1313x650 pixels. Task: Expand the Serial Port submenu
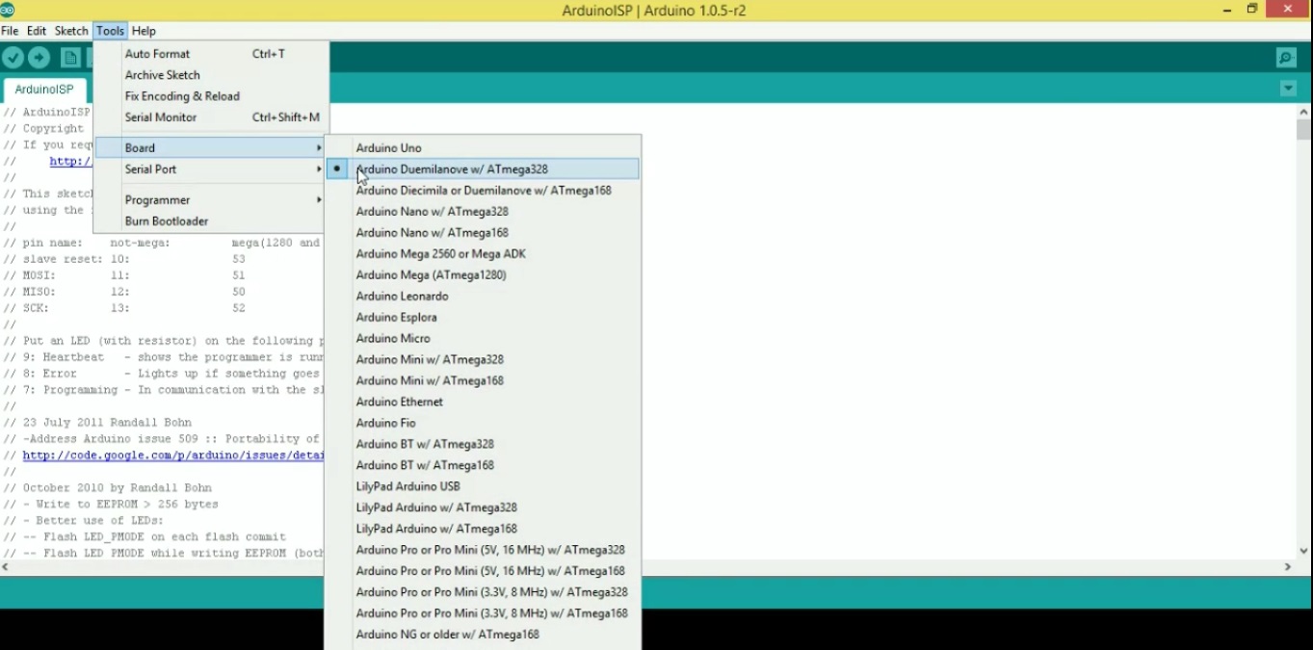[x=211, y=169]
